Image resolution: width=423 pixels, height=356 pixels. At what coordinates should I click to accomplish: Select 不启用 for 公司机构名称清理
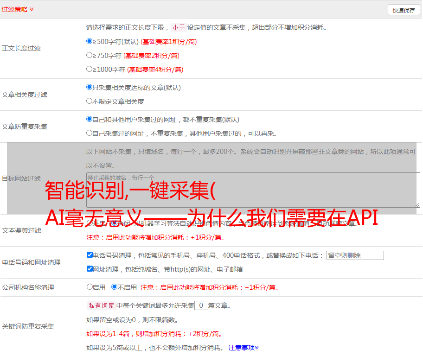click(x=114, y=287)
